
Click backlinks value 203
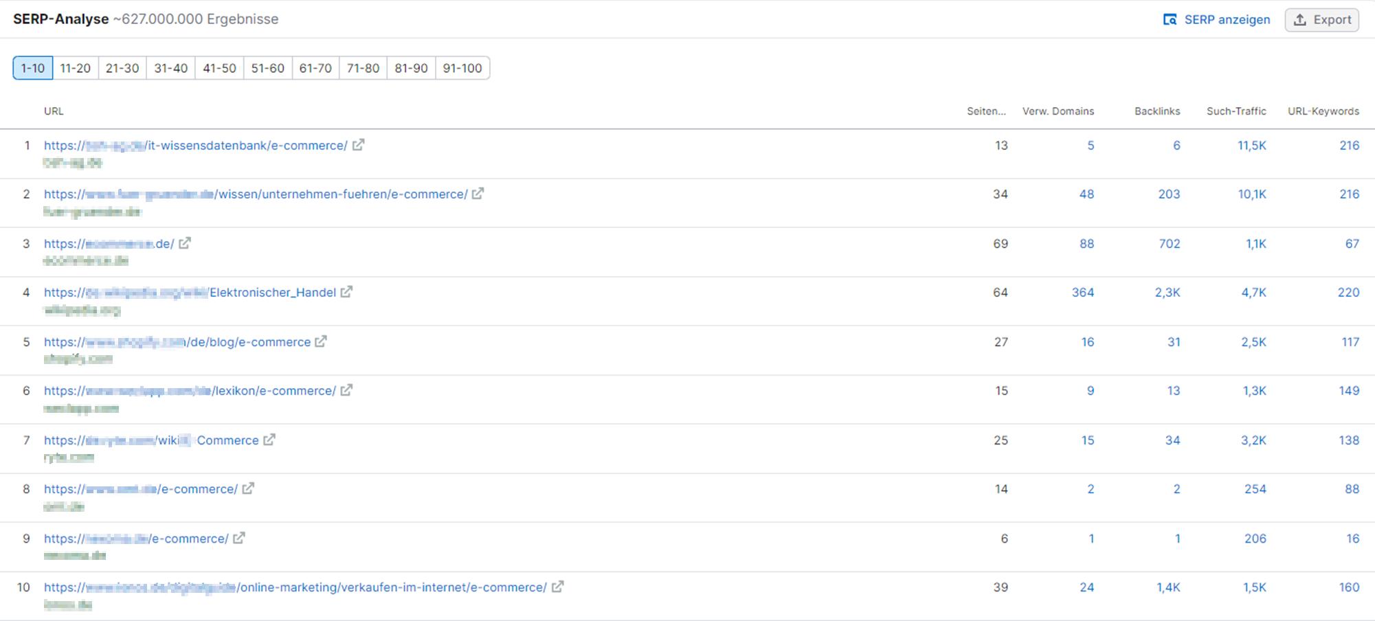coord(1170,194)
